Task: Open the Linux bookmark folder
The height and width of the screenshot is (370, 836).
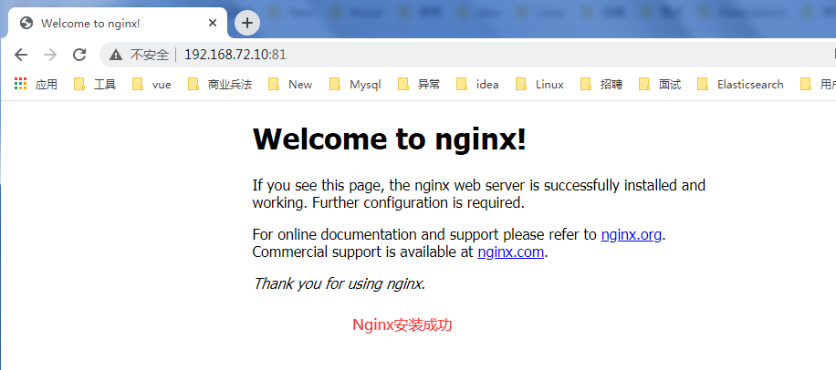Action: [x=540, y=84]
